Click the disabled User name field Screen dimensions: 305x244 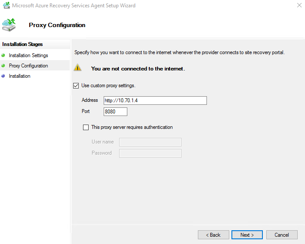point(151,142)
